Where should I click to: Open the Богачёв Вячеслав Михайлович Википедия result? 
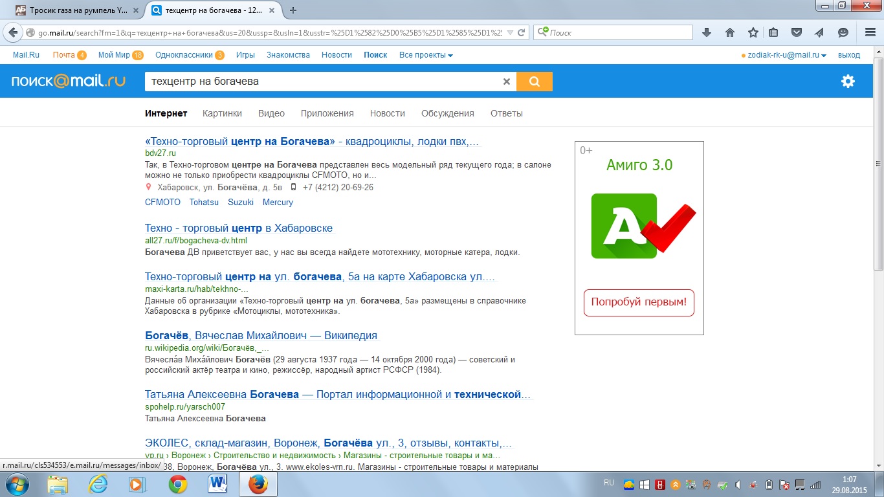(x=261, y=336)
